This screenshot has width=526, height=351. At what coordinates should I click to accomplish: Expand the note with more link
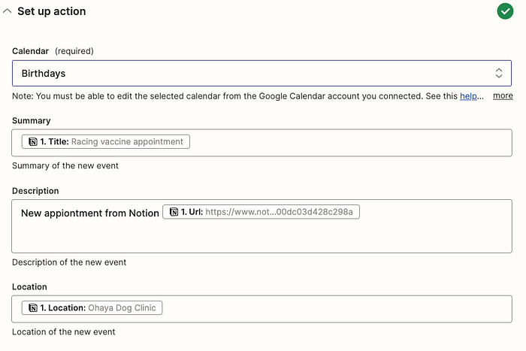(503, 95)
